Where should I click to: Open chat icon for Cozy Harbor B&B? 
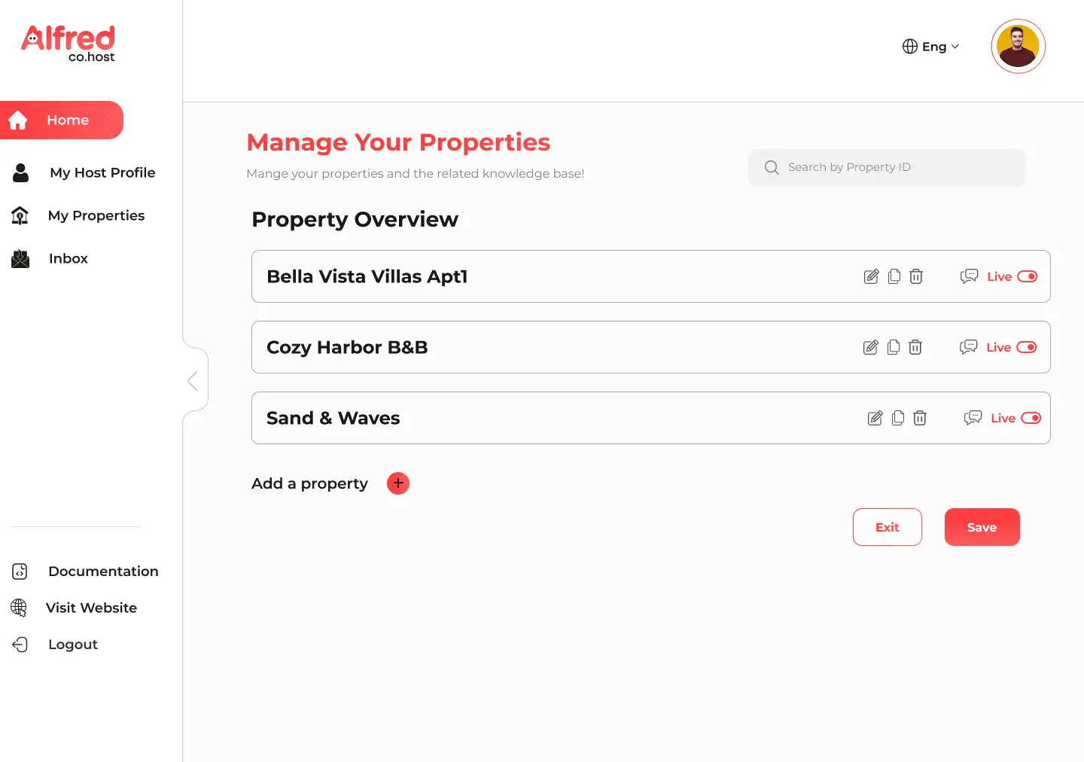click(x=968, y=347)
